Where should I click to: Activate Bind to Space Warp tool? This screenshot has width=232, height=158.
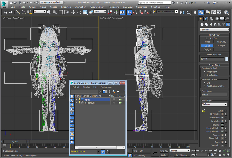[x=30, y=12]
